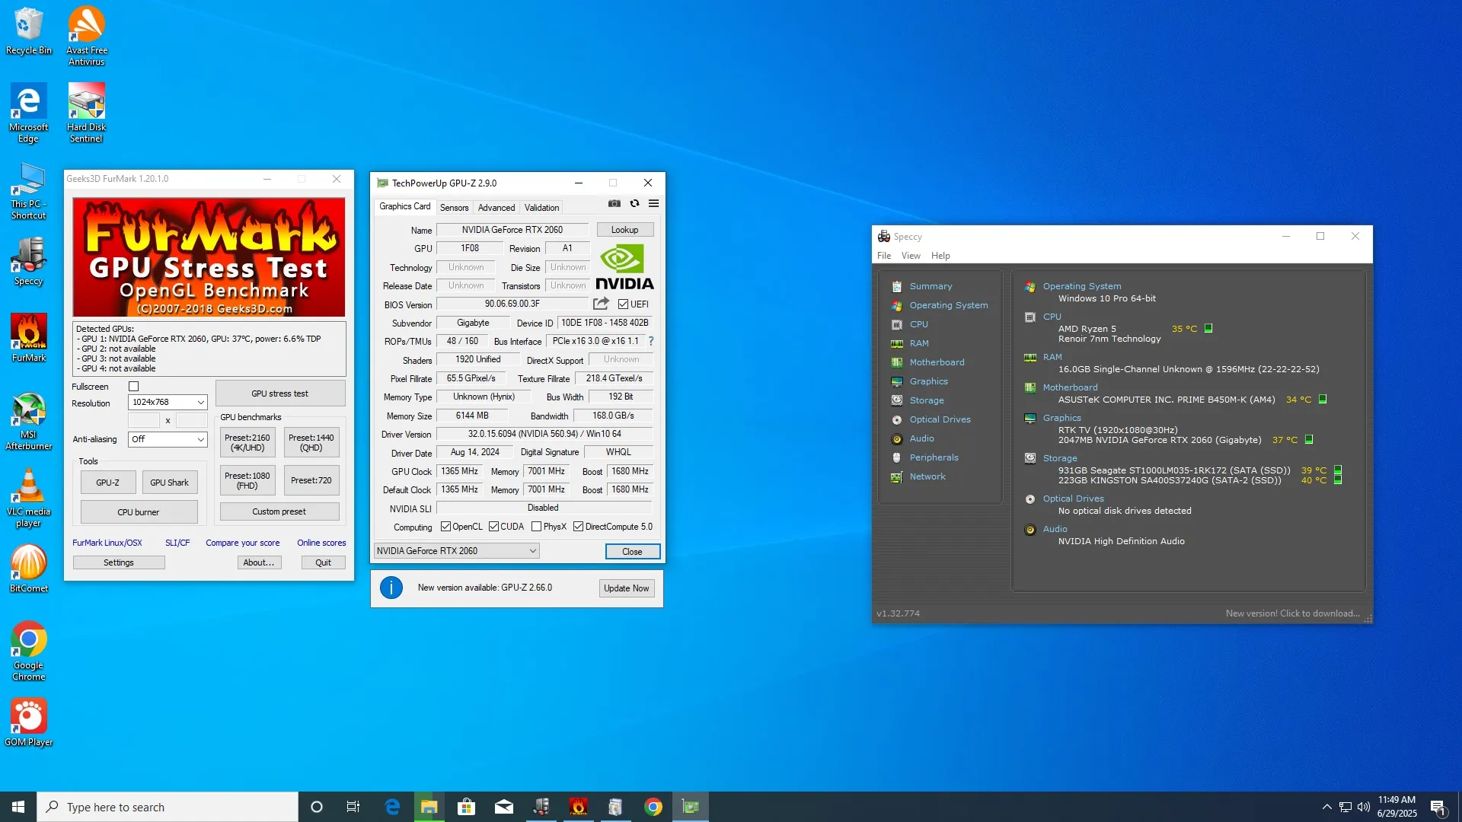This screenshot has height=822, width=1462.
Task: Select VLC media player desktop icon
Action: pos(29,498)
